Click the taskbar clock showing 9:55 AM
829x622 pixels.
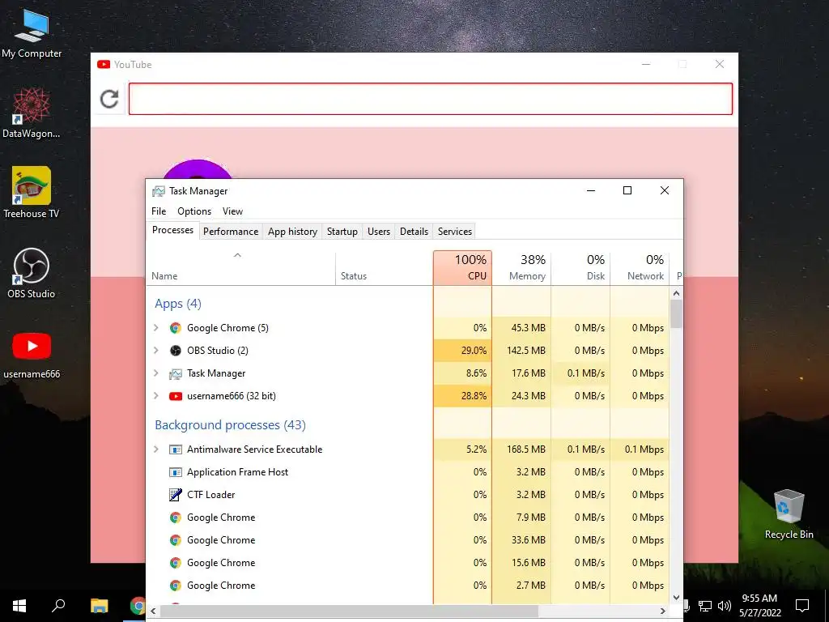(x=759, y=606)
